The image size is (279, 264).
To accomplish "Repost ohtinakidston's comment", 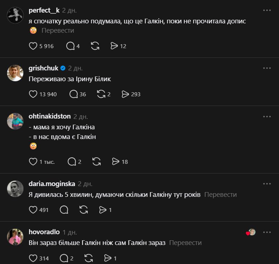I will (x=96, y=162).
